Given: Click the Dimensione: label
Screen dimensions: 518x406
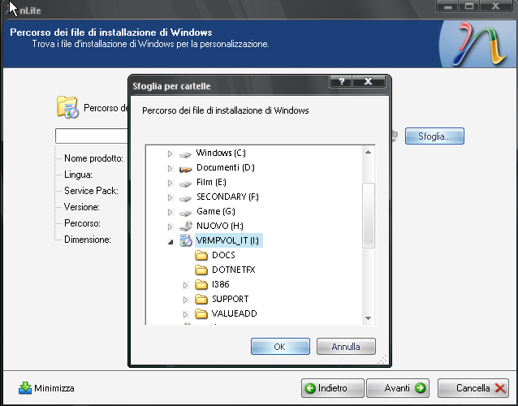Looking at the screenshot, I should tap(88, 240).
